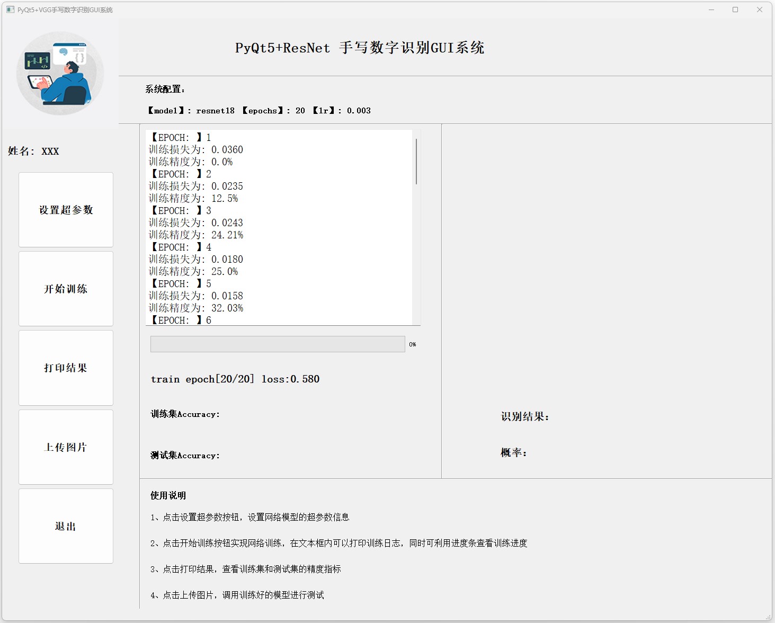This screenshot has height=623, width=775.
Task: Click instruction 3 about 点击打印结果
Action: [245, 569]
